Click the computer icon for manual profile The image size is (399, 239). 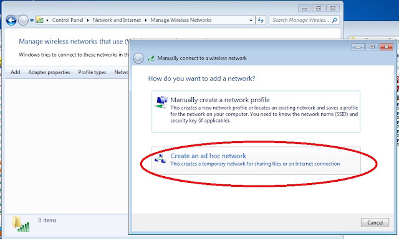[x=161, y=102]
